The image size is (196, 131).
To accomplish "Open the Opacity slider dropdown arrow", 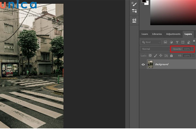I will click(193, 49).
